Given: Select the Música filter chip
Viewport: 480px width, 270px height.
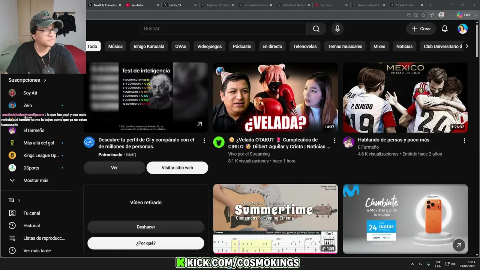Looking at the screenshot, I should tap(115, 46).
